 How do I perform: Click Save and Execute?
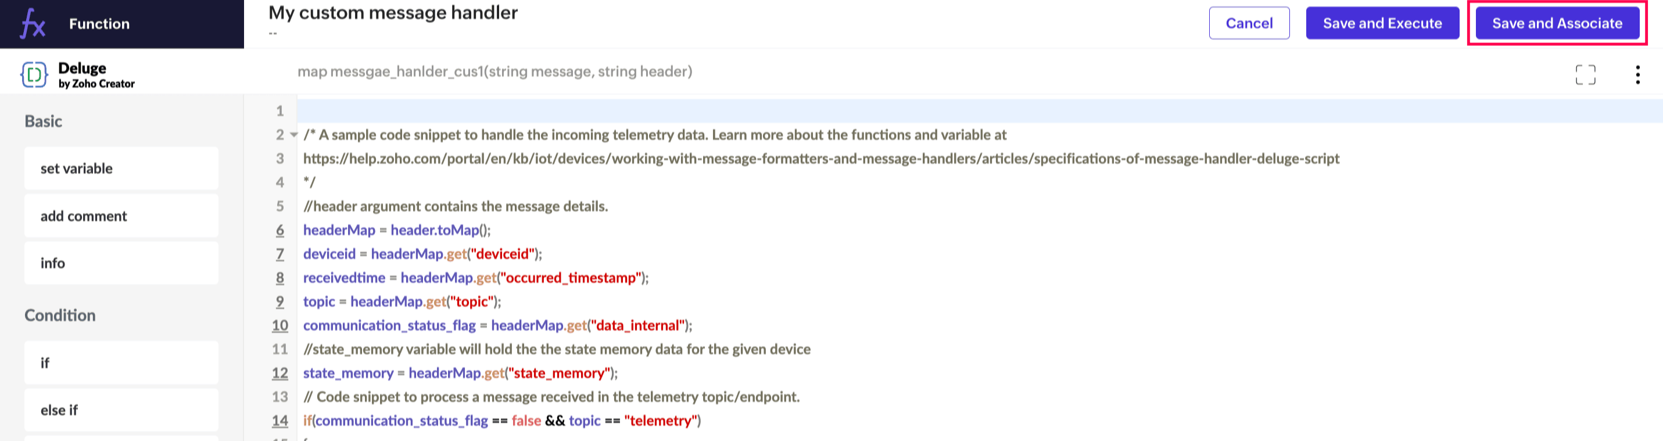(1382, 23)
